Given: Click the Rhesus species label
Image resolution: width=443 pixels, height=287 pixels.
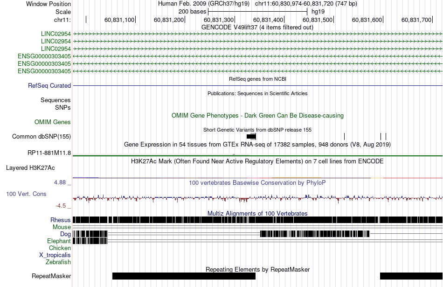Looking at the screenshot, I should click(61, 220).
